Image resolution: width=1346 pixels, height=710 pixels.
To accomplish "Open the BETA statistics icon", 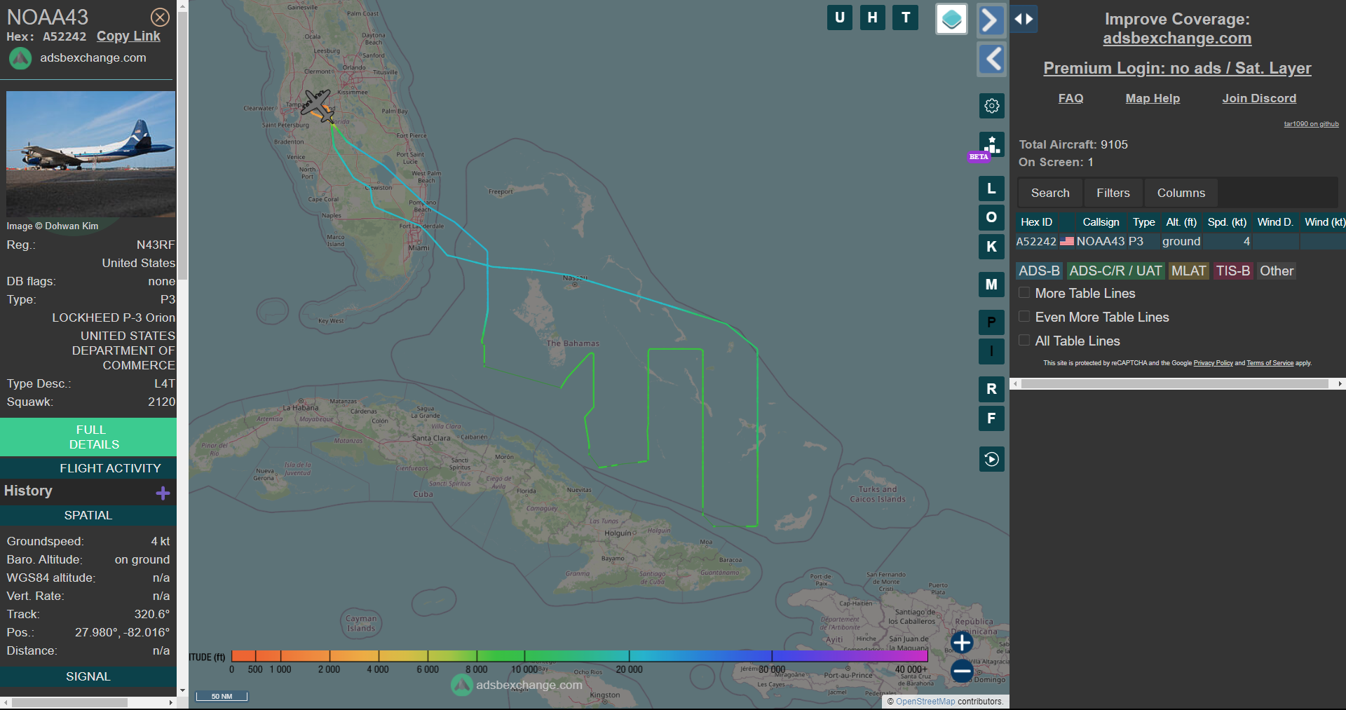I will coord(991,144).
